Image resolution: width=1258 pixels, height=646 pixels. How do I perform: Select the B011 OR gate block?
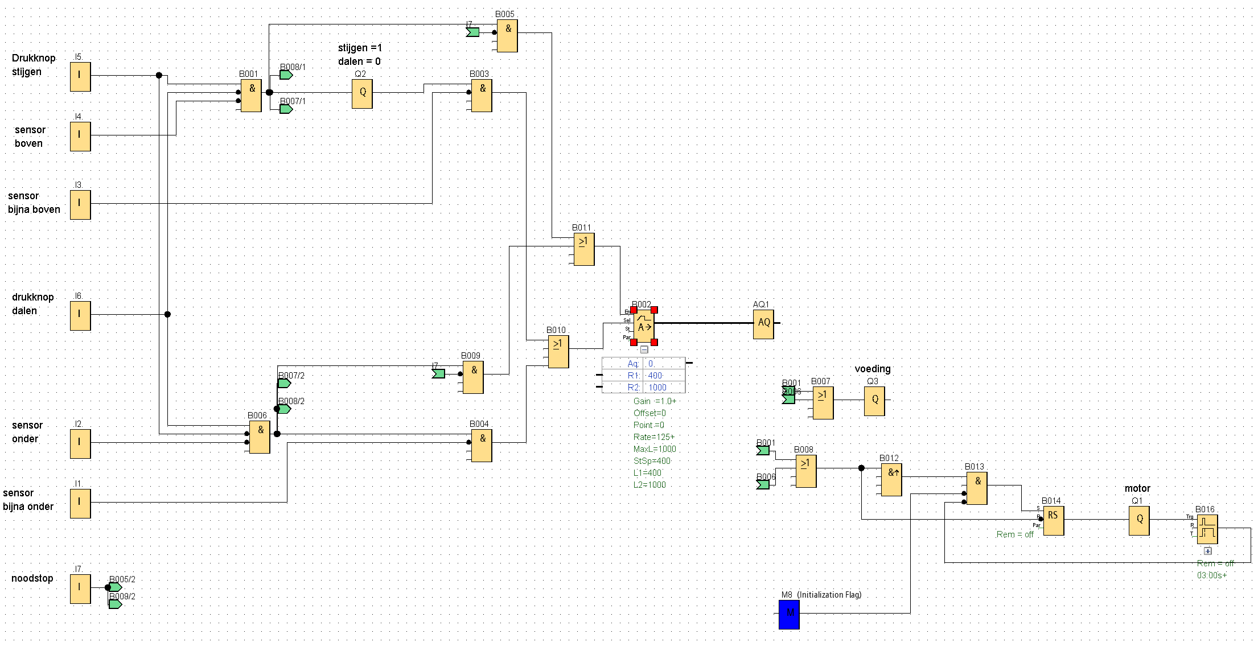coord(584,249)
